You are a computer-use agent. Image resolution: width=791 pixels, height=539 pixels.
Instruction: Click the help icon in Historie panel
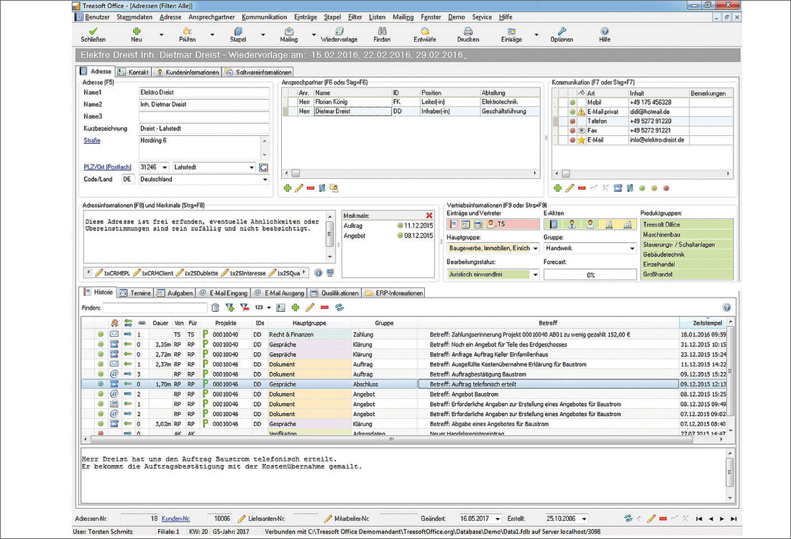tap(726, 308)
